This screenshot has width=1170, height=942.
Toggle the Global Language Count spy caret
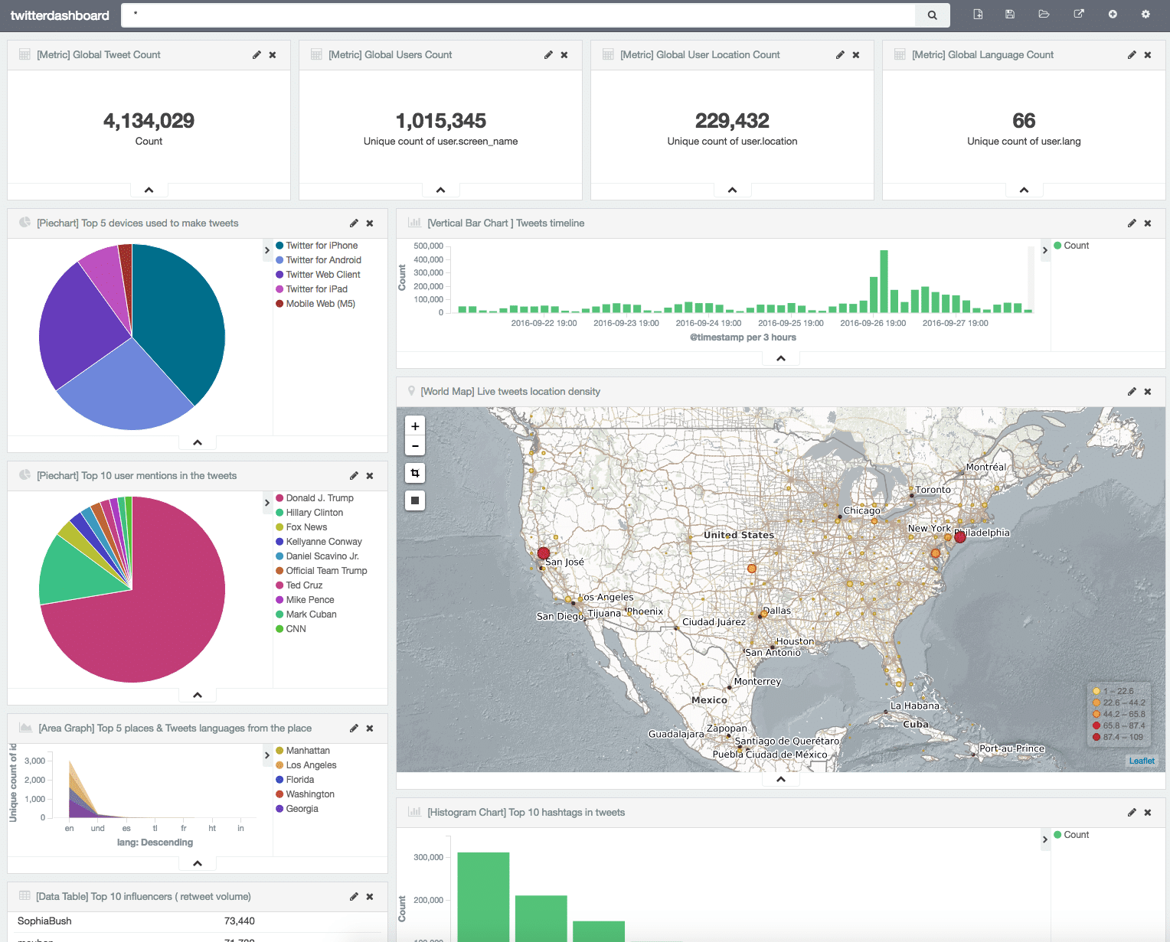[x=1025, y=190]
